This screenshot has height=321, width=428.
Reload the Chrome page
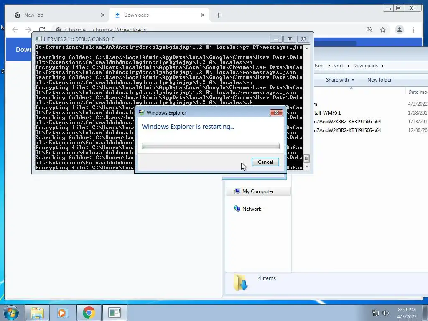tap(42, 29)
